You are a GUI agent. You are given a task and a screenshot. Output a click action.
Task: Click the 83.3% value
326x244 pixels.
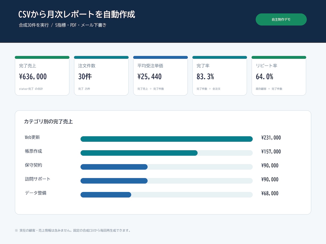pyautogui.click(x=205, y=77)
